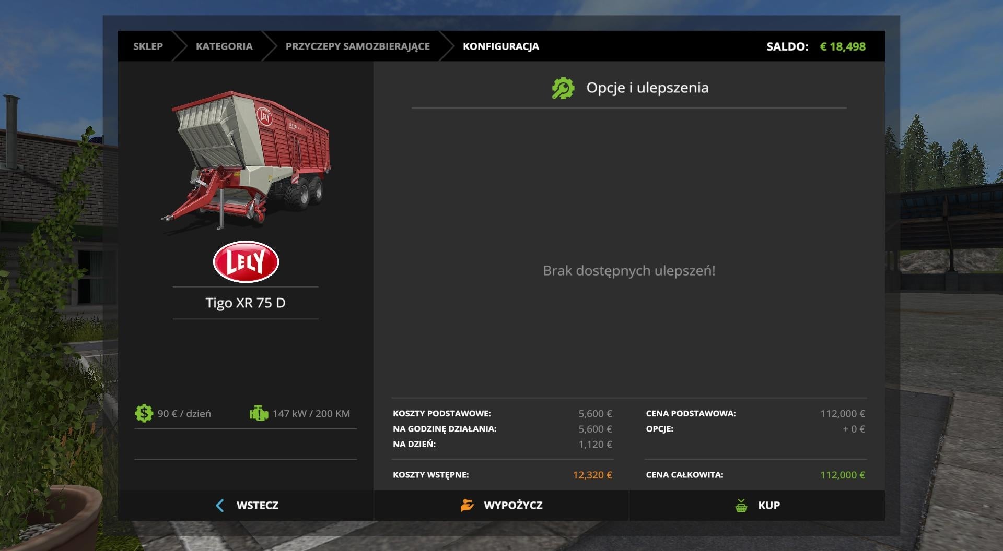Image resolution: width=1003 pixels, height=551 pixels.
Task: Select the KONFIGURACJA breadcrumb
Action: click(501, 46)
